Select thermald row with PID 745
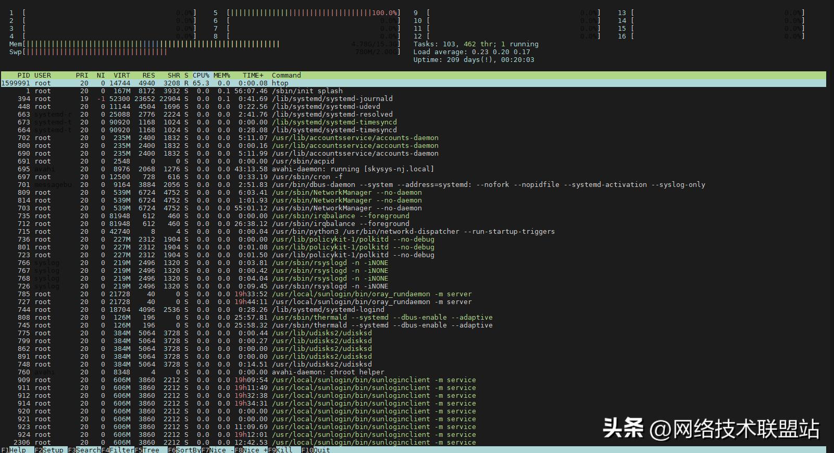The image size is (834, 453). coord(414,325)
